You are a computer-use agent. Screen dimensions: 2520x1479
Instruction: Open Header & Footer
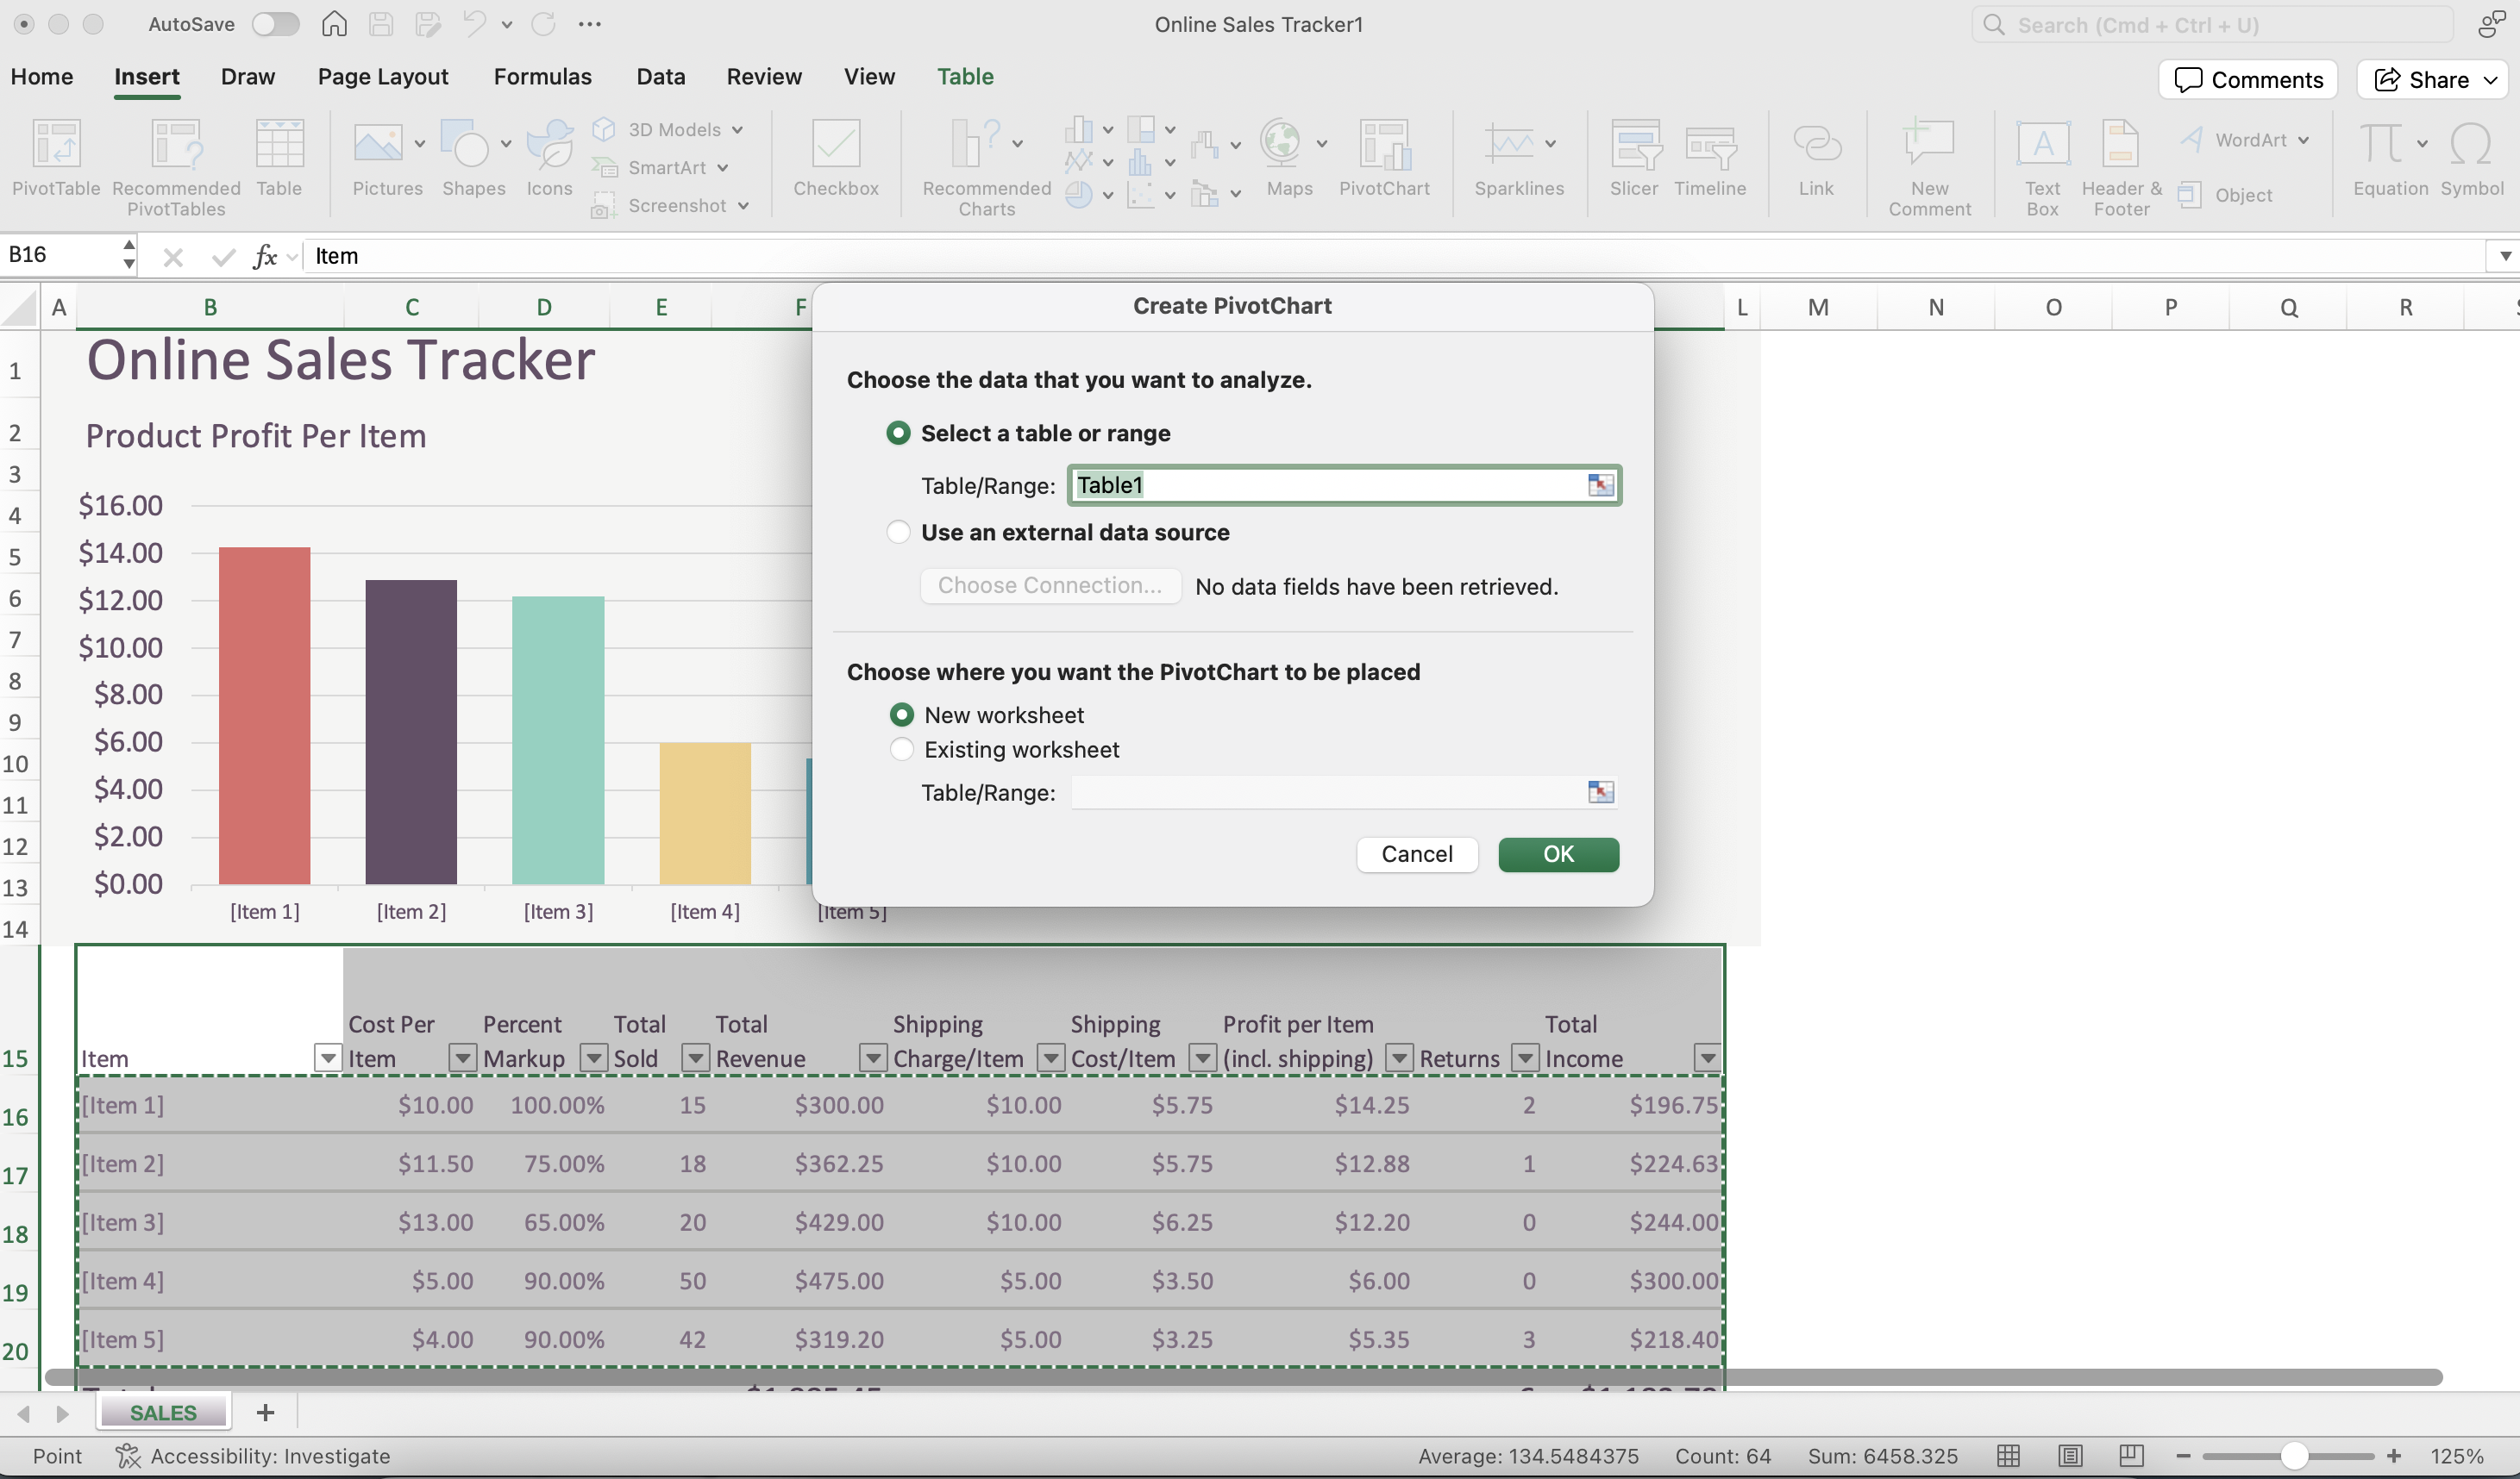pos(2121,168)
